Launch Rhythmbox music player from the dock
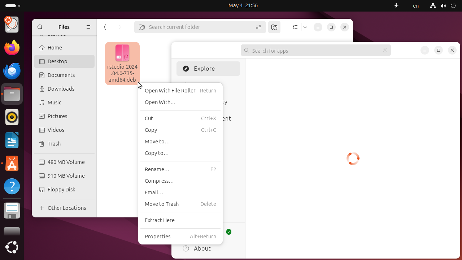462x260 pixels. [12, 117]
